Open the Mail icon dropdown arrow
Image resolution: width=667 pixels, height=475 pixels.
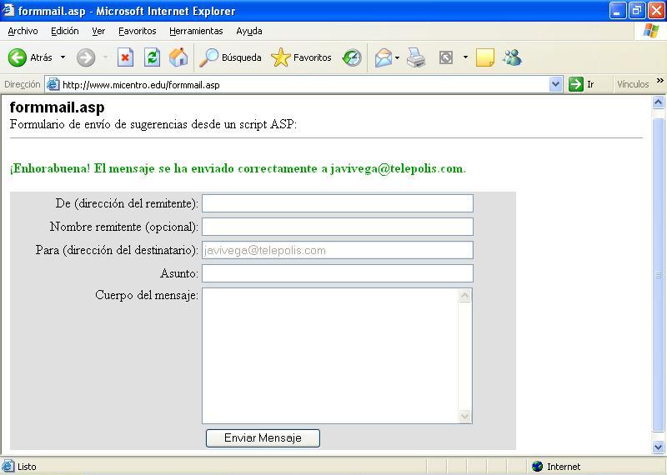pos(398,57)
